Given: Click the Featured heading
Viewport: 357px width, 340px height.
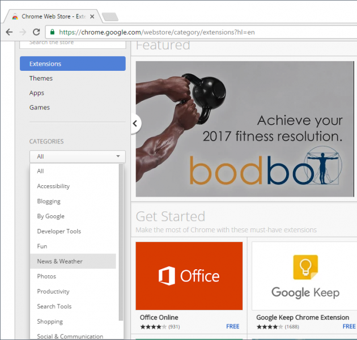Looking at the screenshot, I should (163, 45).
